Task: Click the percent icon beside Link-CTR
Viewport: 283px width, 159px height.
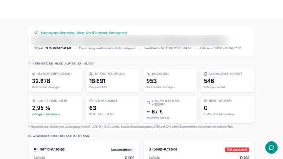Action: click(x=34, y=101)
